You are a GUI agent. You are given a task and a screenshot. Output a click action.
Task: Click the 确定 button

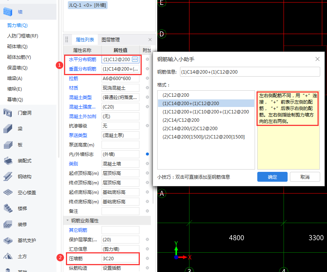coord(272,177)
